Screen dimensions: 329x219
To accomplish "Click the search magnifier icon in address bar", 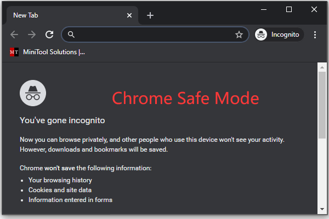I will click(71, 34).
